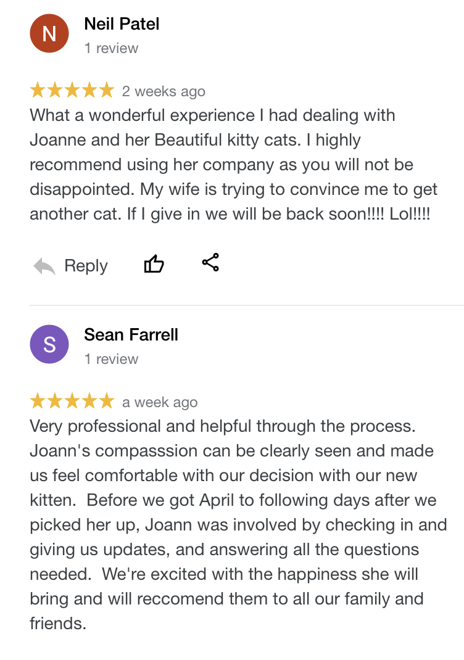Viewport: 464px width, 660px height.
Task: Share Neil Patel's review
Action: click(x=210, y=263)
